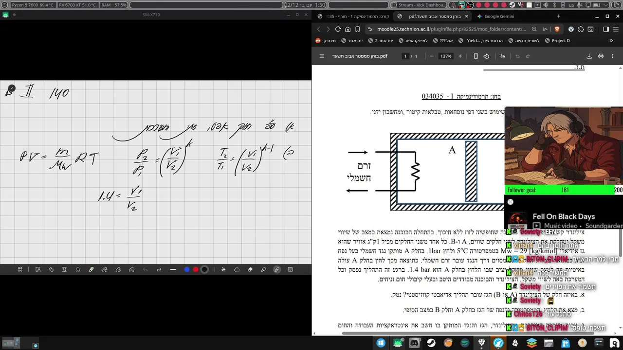Bookmark this page in browser
The width and height of the screenshot is (623, 350).
click(357, 29)
